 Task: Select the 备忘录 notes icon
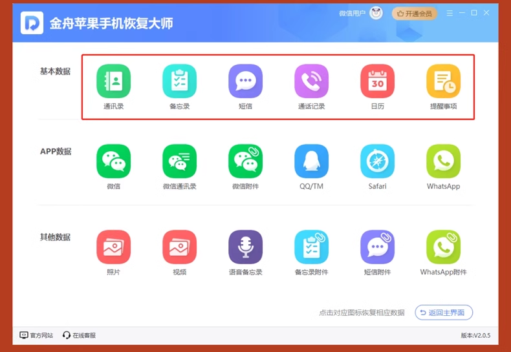[180, 81]
